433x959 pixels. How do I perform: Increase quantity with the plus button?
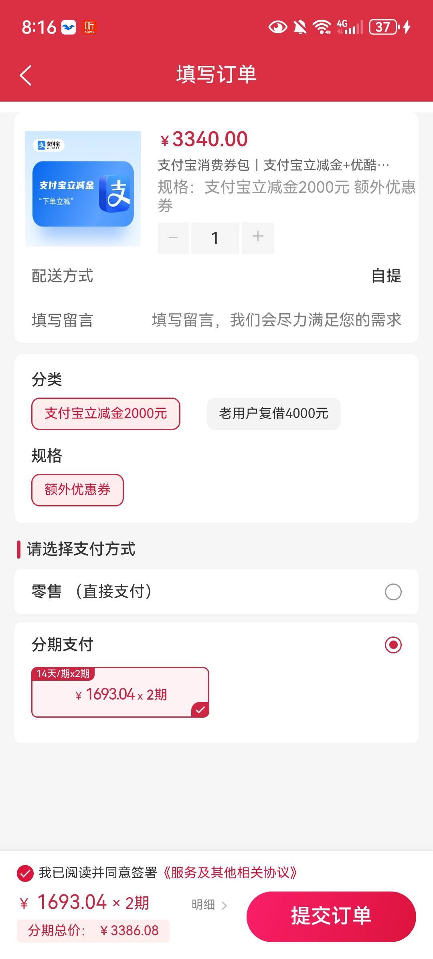[258, 237]
